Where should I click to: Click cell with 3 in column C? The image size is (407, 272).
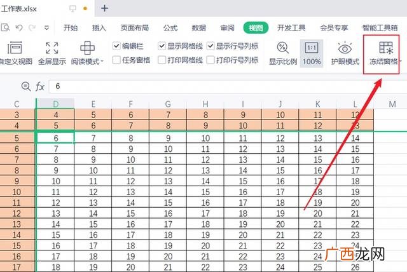17,114
